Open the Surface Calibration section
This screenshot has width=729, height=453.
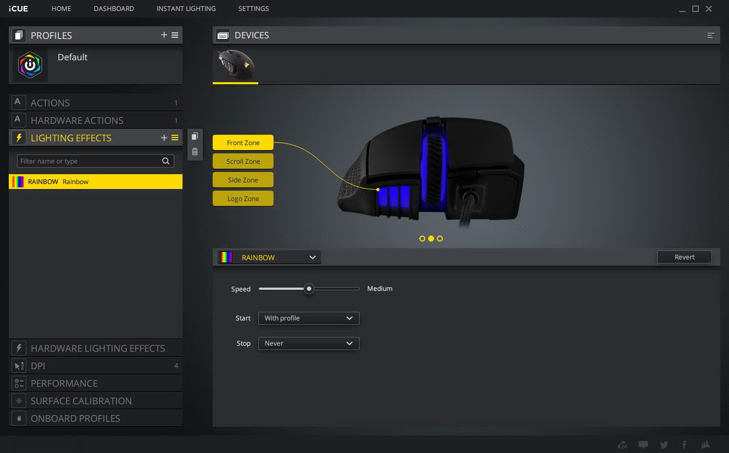95,400
